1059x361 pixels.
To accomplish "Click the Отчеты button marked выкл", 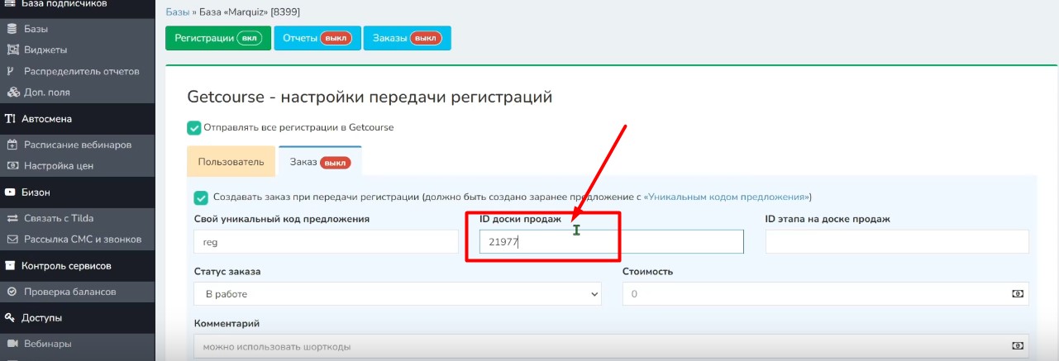I will 317,39.
